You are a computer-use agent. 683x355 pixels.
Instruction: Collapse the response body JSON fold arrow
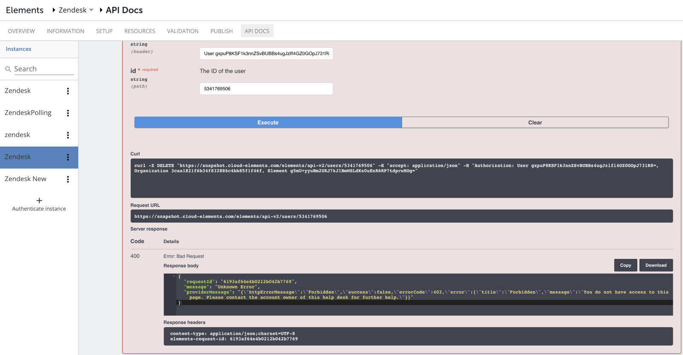(174, 276)
